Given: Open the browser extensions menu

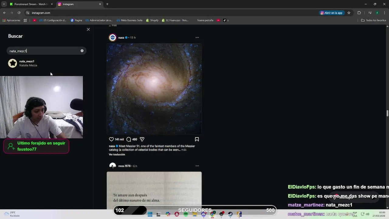Looking at the screenshot, I should coord(359,13).
